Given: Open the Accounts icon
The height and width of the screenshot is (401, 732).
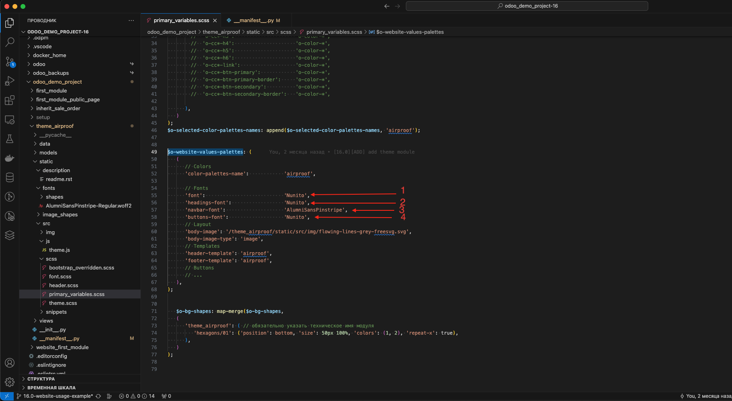Looking at the screenshot, I should point(10,363).
